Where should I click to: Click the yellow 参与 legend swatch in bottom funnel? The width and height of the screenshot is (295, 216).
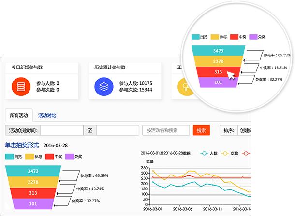pos(29,157)
